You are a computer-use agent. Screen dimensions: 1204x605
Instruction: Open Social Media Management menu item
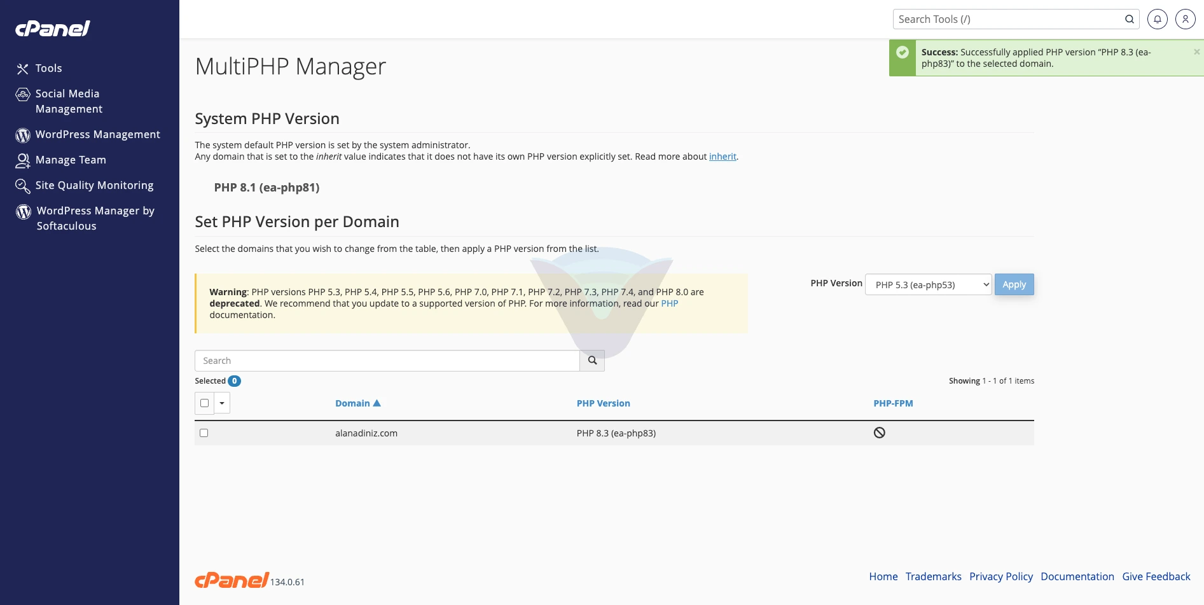(x=69, y=101)
